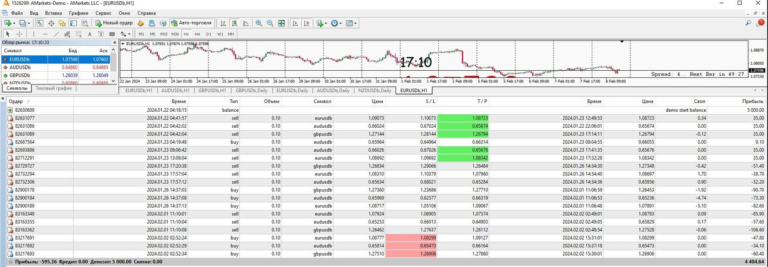768x267 pixels.
Task: Toggle the Terminal window icon
Action: [x=73, y=23]
